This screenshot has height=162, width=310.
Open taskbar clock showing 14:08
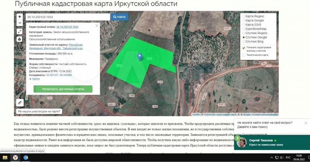point(299,157)
